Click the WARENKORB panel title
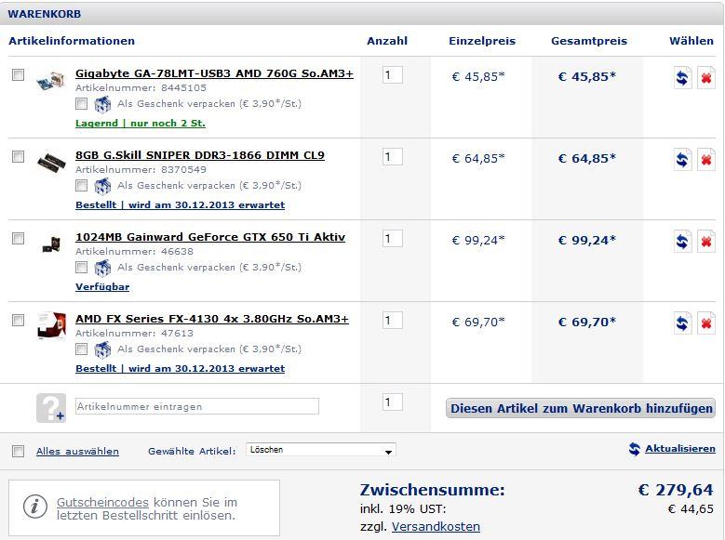725x540 pixels. [x=45, y=14]
